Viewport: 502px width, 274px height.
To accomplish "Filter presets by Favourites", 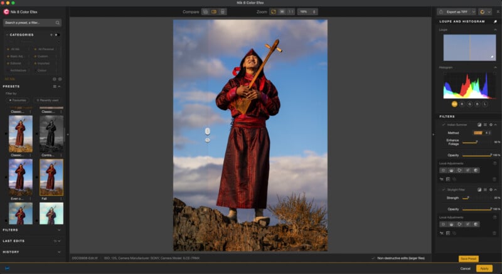I will 18,100.
